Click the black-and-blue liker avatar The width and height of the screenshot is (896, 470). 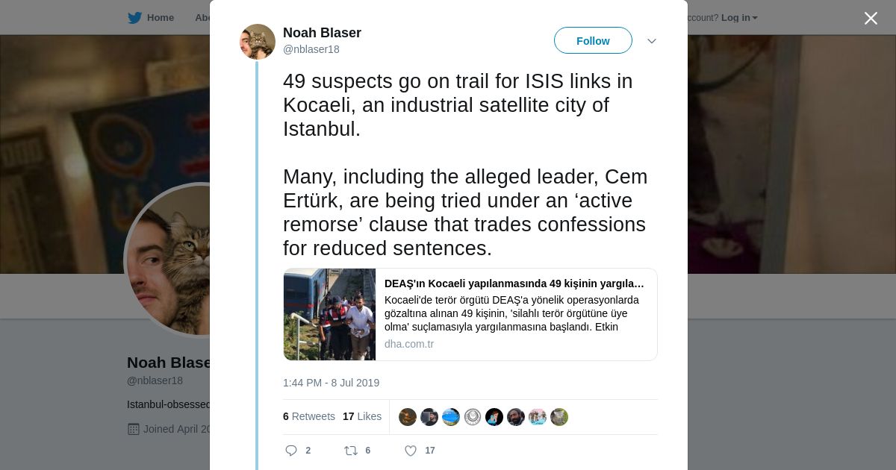(494, 417)
